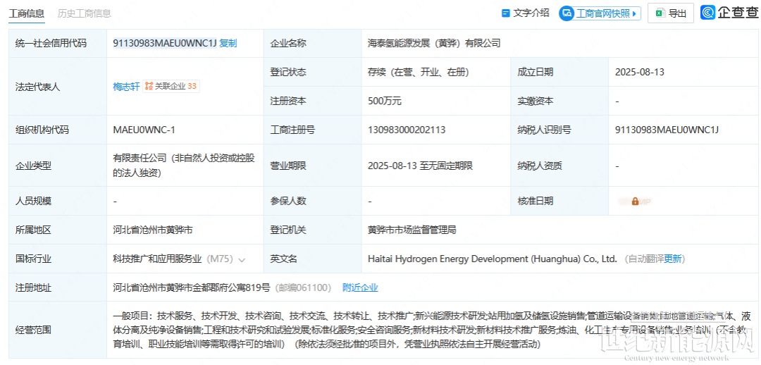Click the 科技推广和应用服务业 industry text
This screenshot has height=365, width=761.
point(157,259)
